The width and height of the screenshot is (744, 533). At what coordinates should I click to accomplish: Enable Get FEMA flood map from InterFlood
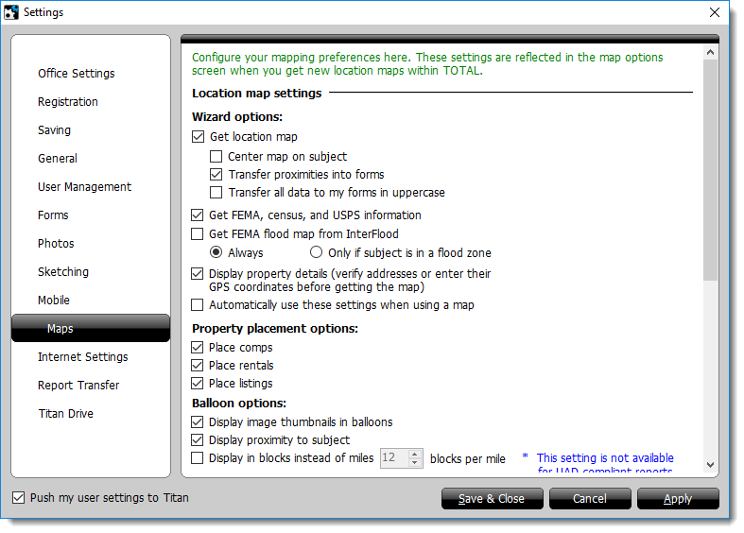tap(198, 233)
